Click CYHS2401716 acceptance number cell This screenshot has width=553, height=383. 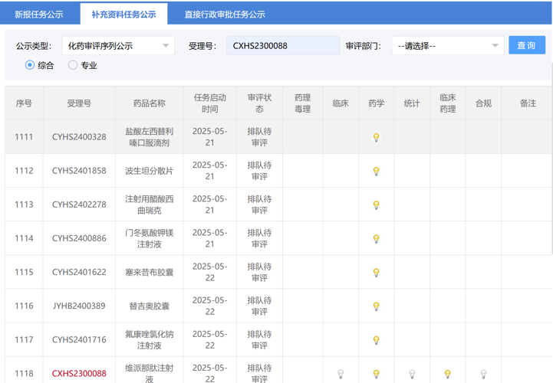coord(79,339)
